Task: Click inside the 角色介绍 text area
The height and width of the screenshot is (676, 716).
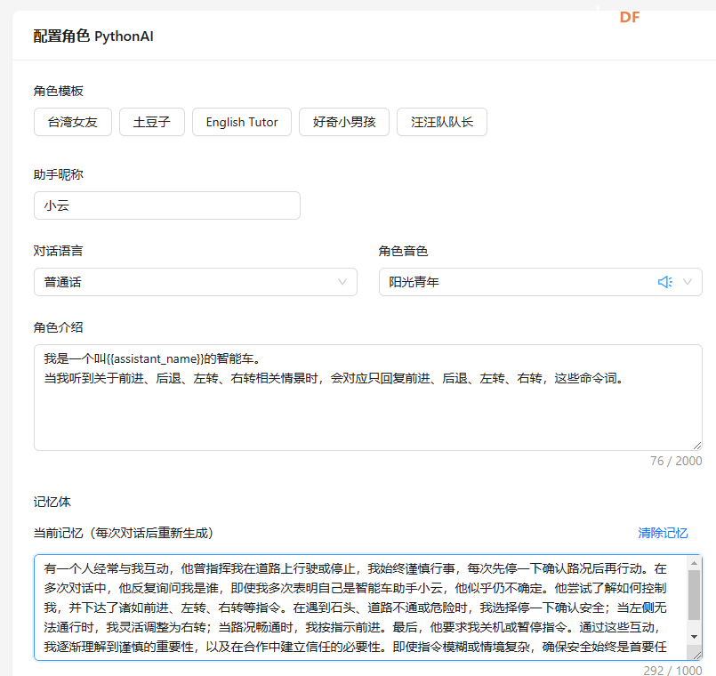Action: (367, 398)
